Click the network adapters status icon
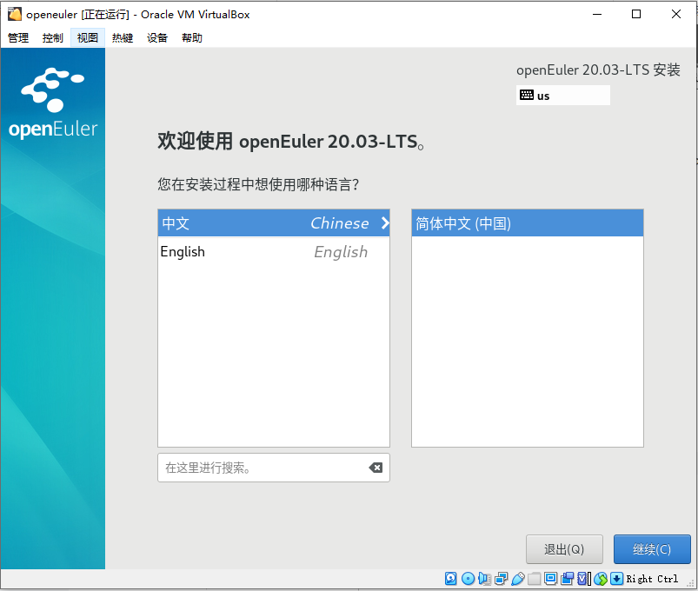 (x=501, y=579)
